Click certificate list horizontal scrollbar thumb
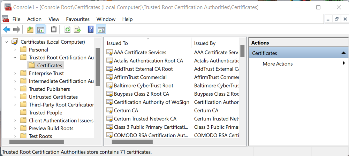The width and height of the screenshot is (349, 156). (x=132, y=141)
